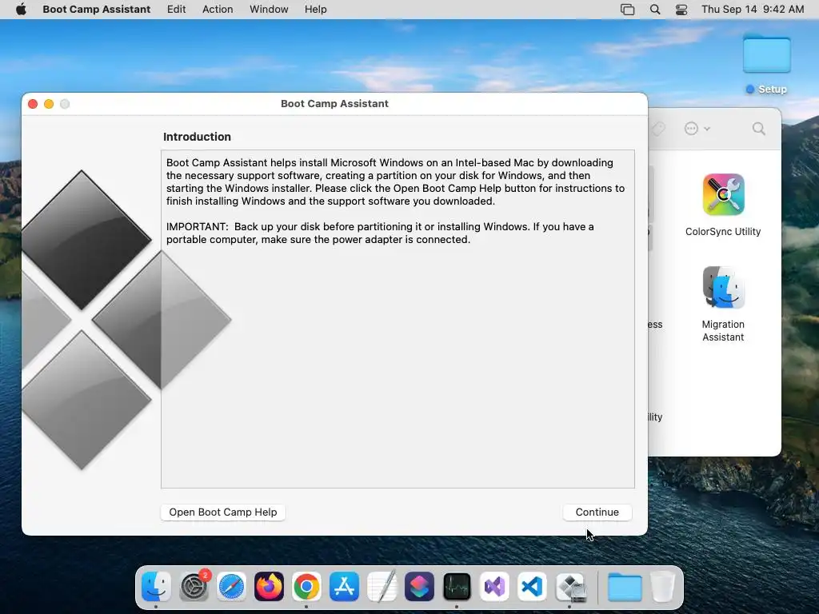The width and height of the screenshot is (819, 614).
Task: Open Activity Monitor from the Dock
Action: pyautogui.click(x=457, y=586)
